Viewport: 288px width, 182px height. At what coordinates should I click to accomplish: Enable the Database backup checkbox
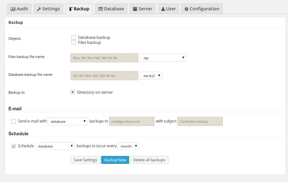pos(74,37)
